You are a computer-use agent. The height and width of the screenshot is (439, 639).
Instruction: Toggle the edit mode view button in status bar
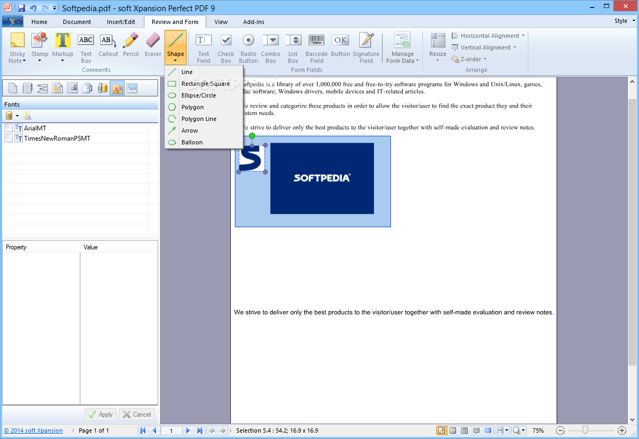(x=442, y=430)
